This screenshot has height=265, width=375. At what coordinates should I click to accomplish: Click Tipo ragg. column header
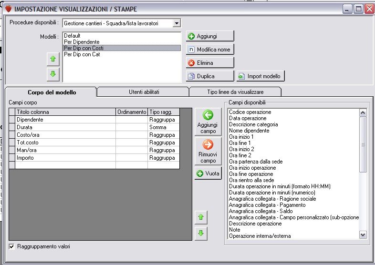pos(164,112)
